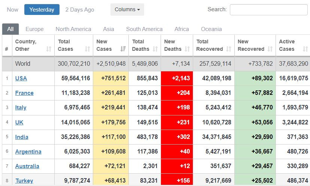This screenshot has height=186, width=310.
Task: Select Argentina new cases +109,608 cell
Action: coord(111,152)
